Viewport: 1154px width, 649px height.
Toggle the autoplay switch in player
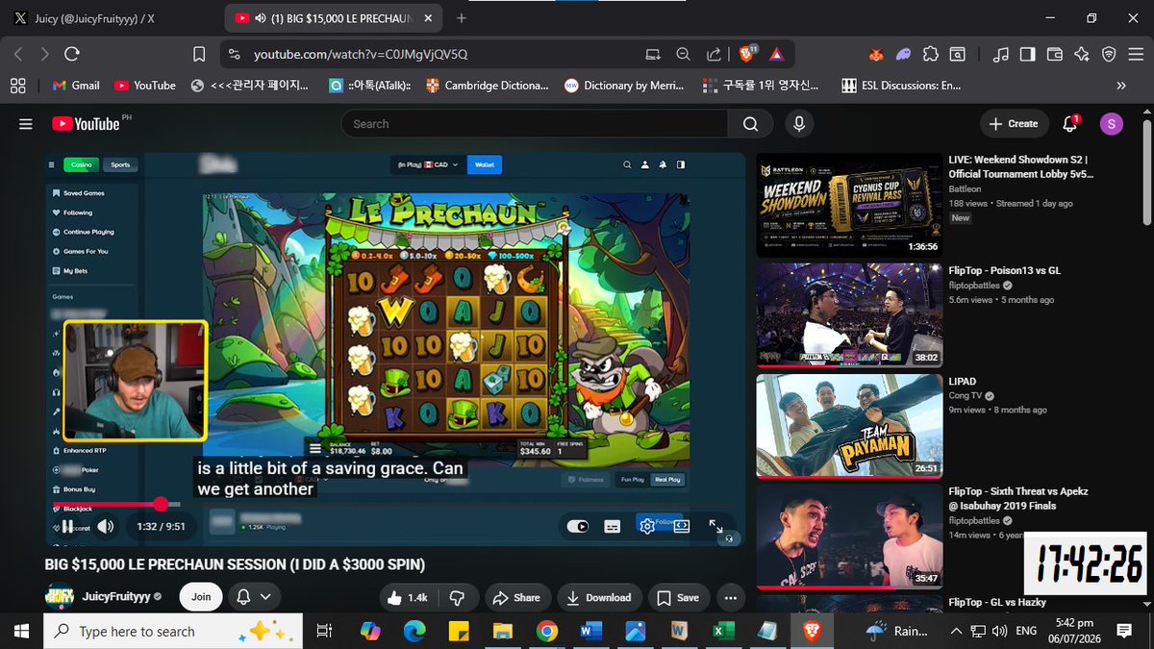coord(577,526)
